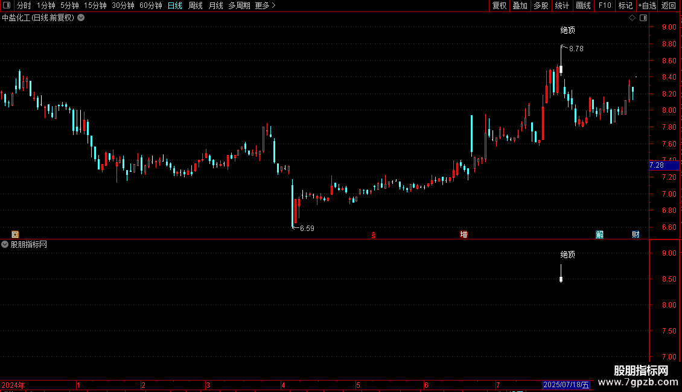Click the diamond icon in chart header
The image size is (682, 392).
point(633,18)
